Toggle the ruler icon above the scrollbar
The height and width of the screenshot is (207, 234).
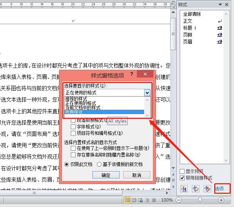[x=173, y=5]
